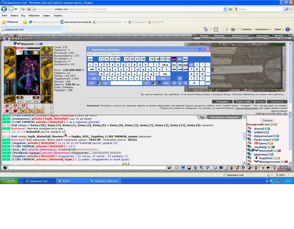Click the speech bubble icon left of chat input
Image resolution: width=294 pixels, height=229 pixels.
5,168
